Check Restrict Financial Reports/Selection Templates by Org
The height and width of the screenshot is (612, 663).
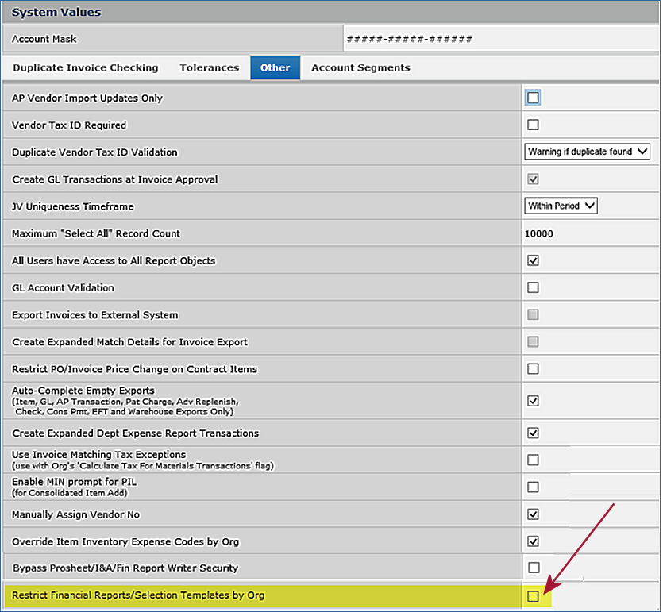[x=533, y=595]
